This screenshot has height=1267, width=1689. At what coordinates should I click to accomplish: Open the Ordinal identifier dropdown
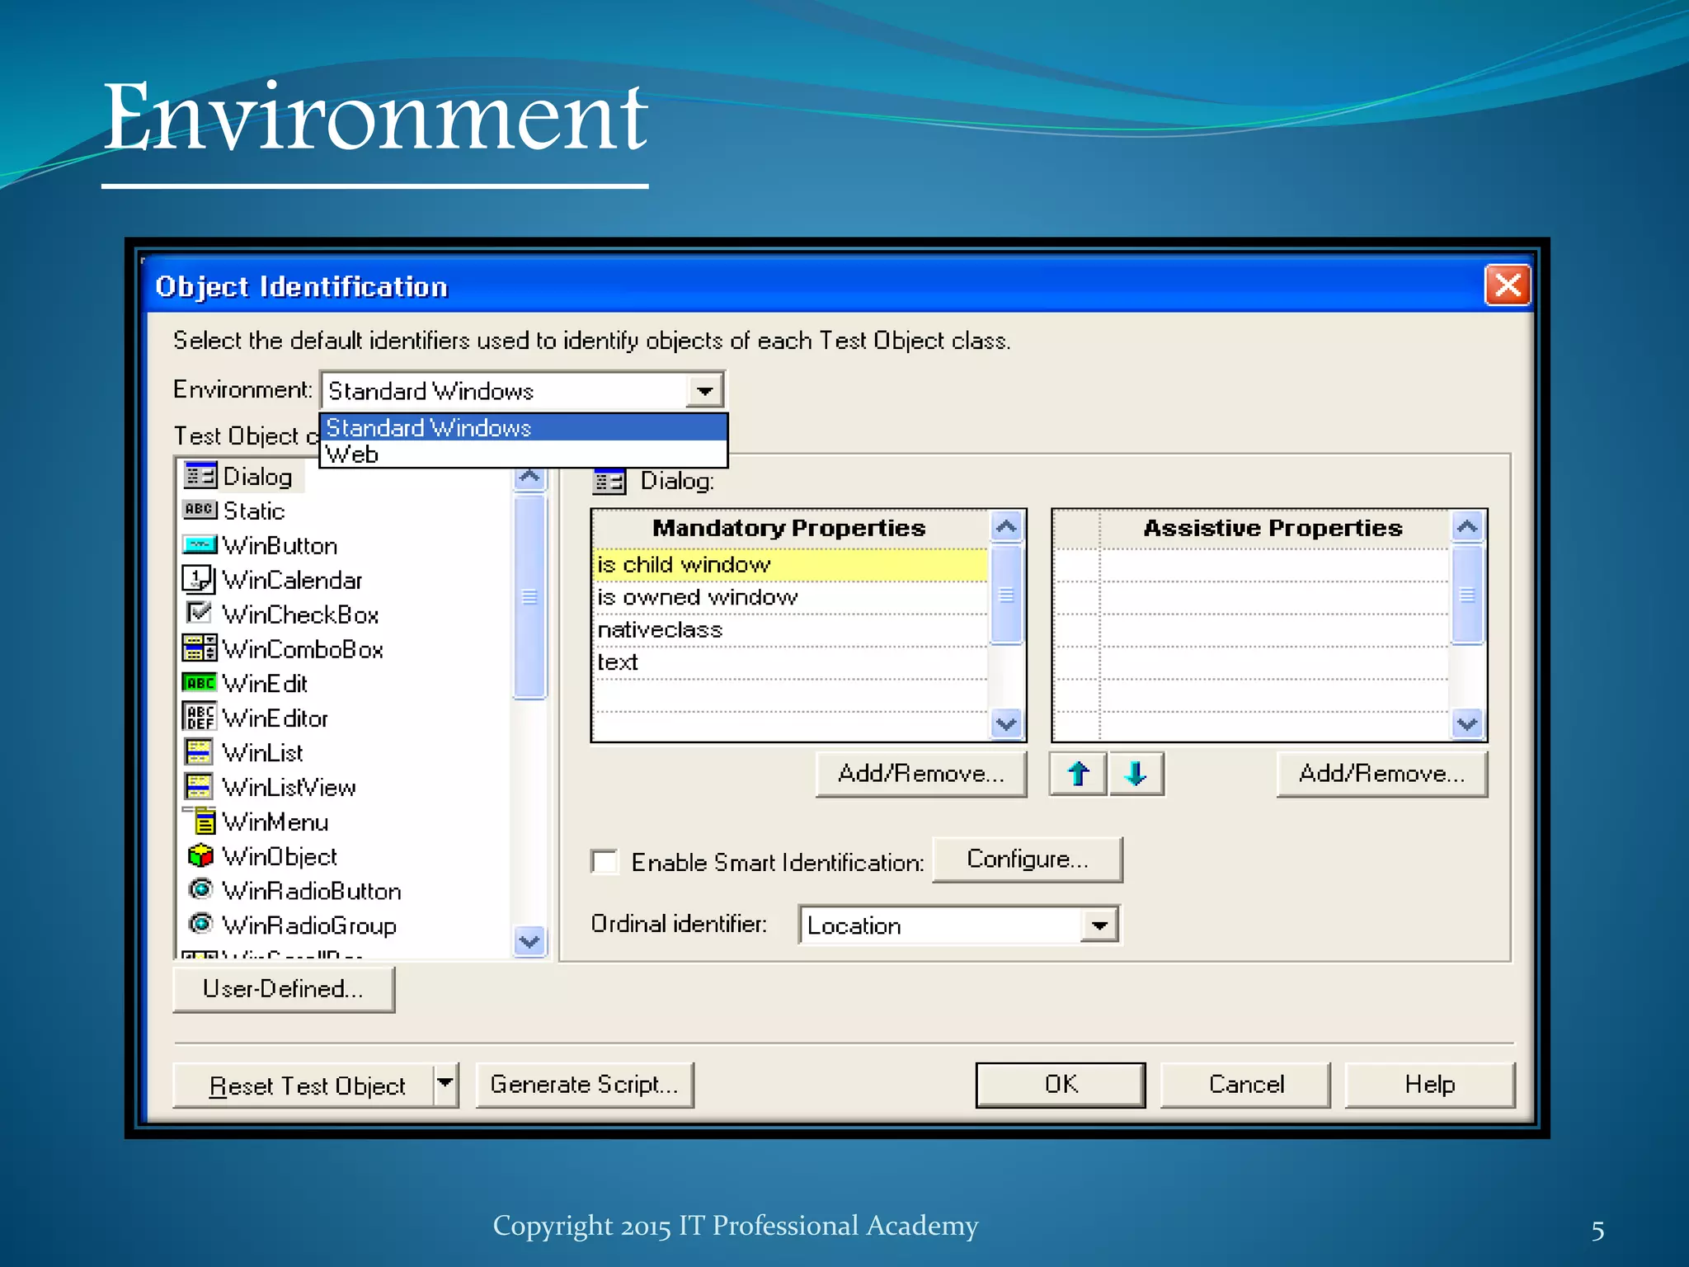[1099, 926]
